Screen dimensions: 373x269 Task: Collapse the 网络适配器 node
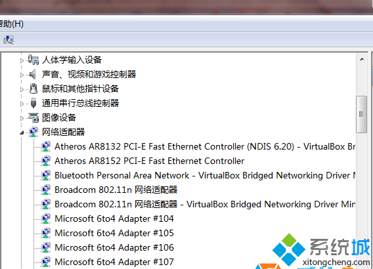point(22,133)
